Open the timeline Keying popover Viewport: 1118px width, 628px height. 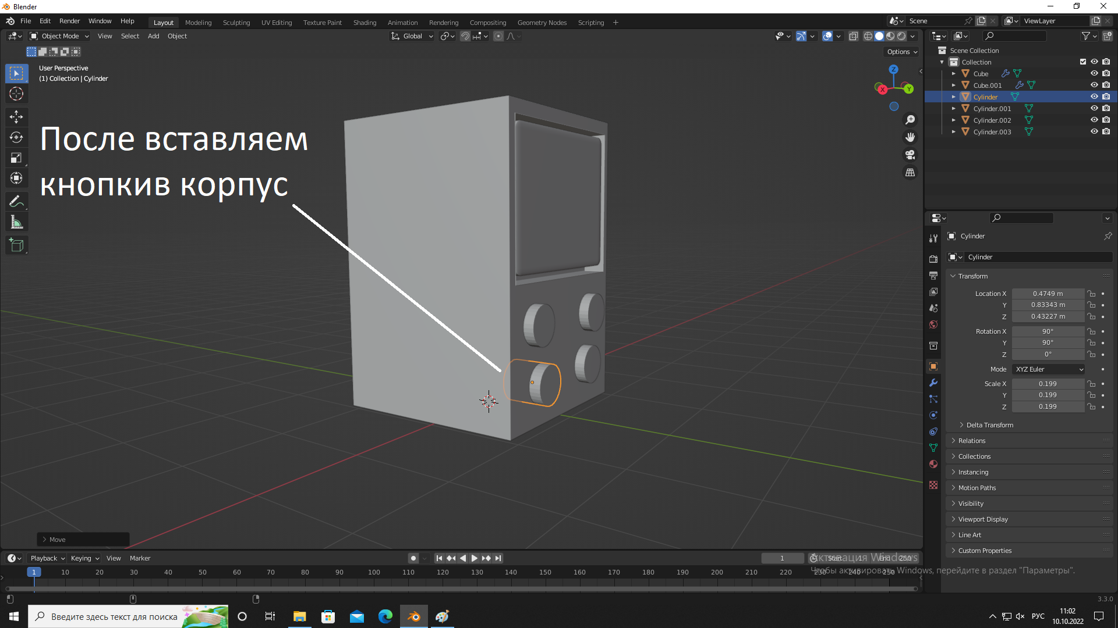tap(84, 558)
